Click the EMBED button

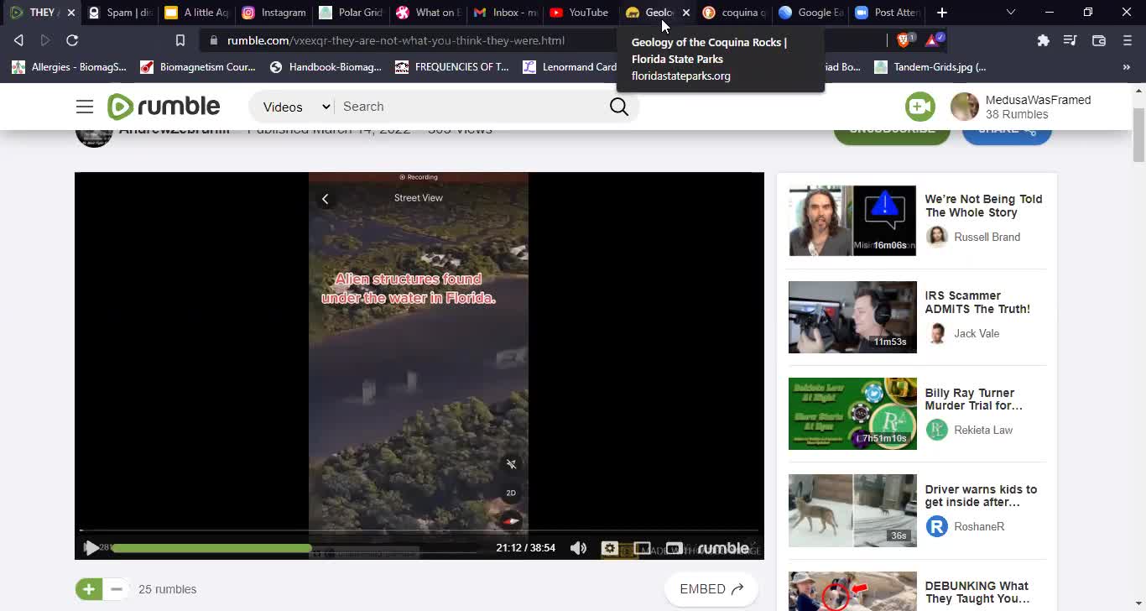pyautogui.click(x=711, y=589)
